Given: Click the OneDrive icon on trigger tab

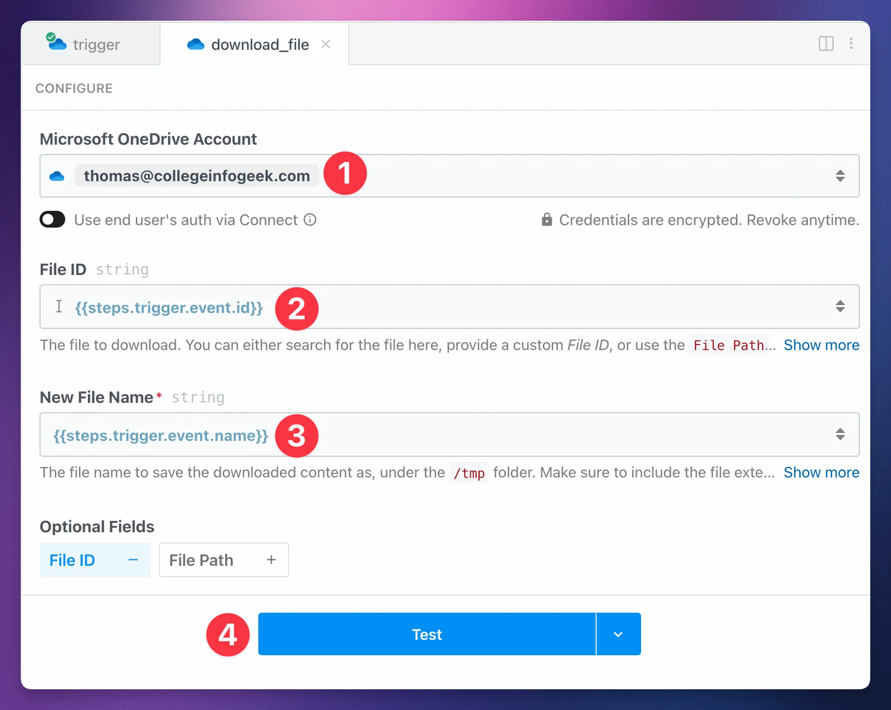Looking at the screenshot, I should pos(56,42).
